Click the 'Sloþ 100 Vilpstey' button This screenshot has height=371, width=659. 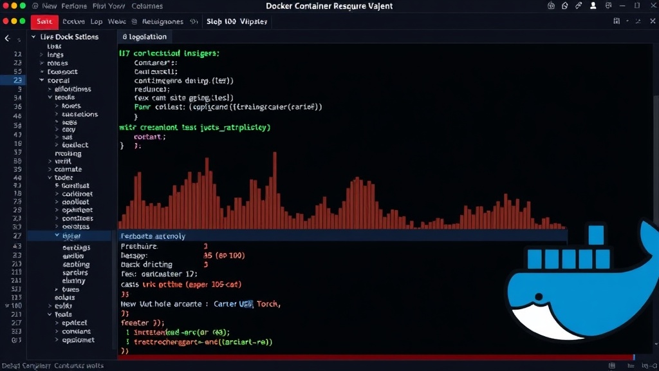coord(237,21)
